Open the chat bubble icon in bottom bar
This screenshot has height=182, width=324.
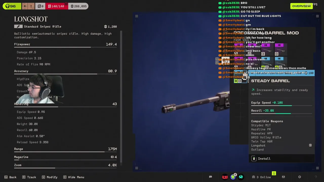coord(210,177)
